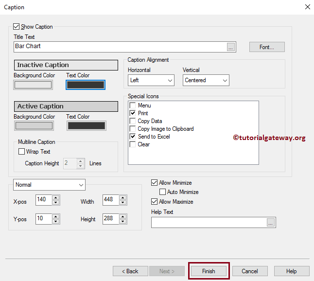Uncheck the Send to Excel icon
The width and height of the screenshot is (314, 281).
click(x=133, y=137)
